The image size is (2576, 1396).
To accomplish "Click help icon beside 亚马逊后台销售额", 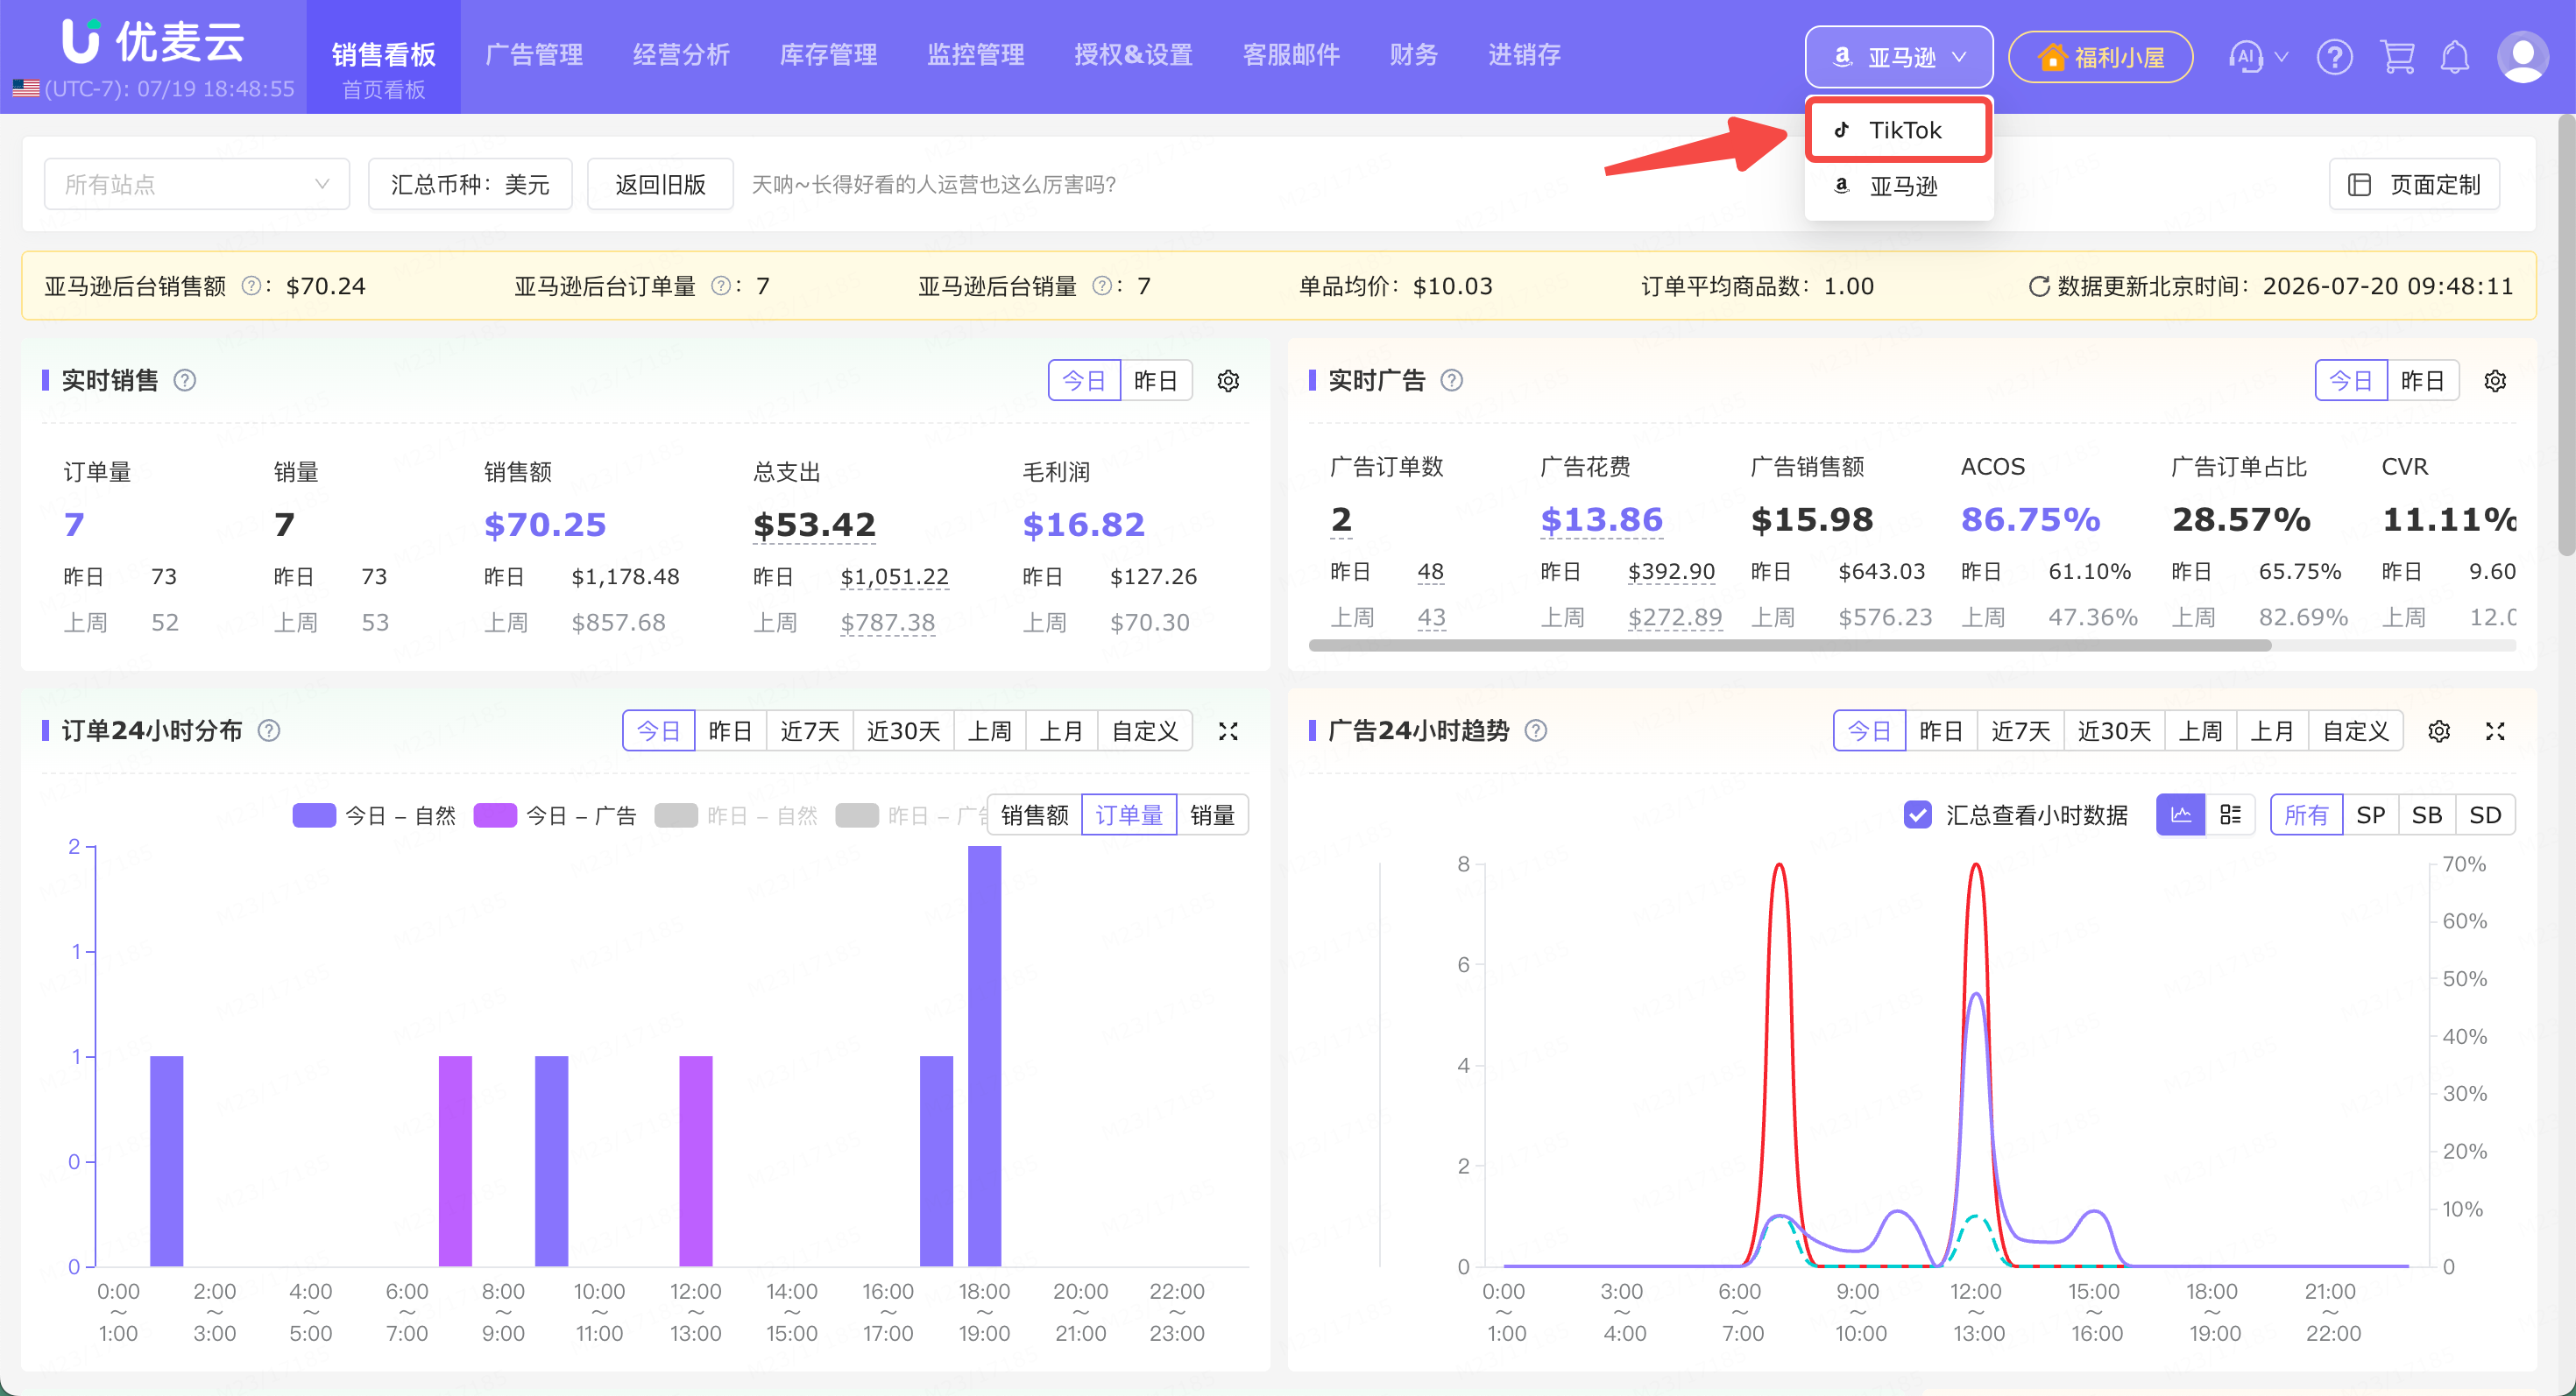I will [251, 286].
